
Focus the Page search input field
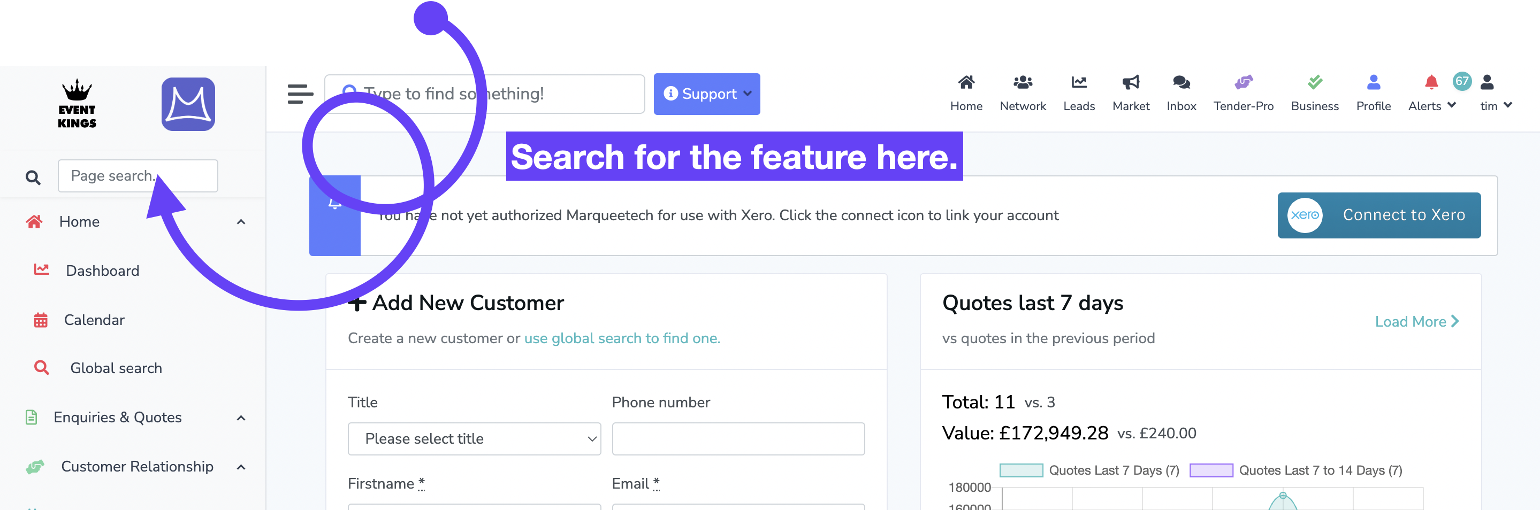[138, 175]
